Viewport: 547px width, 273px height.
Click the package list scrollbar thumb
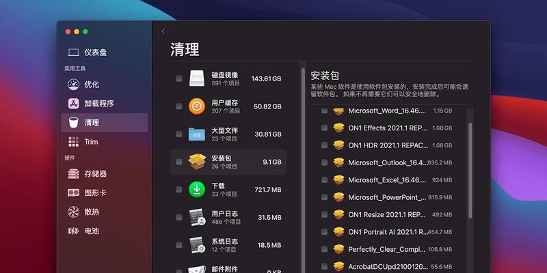(x=470, y=171)
